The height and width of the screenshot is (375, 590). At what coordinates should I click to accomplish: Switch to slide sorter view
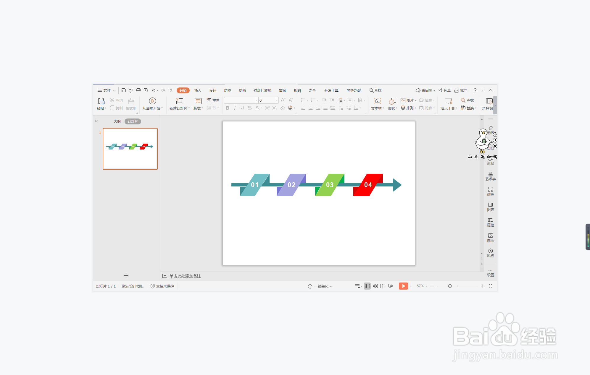pos(375,286)
